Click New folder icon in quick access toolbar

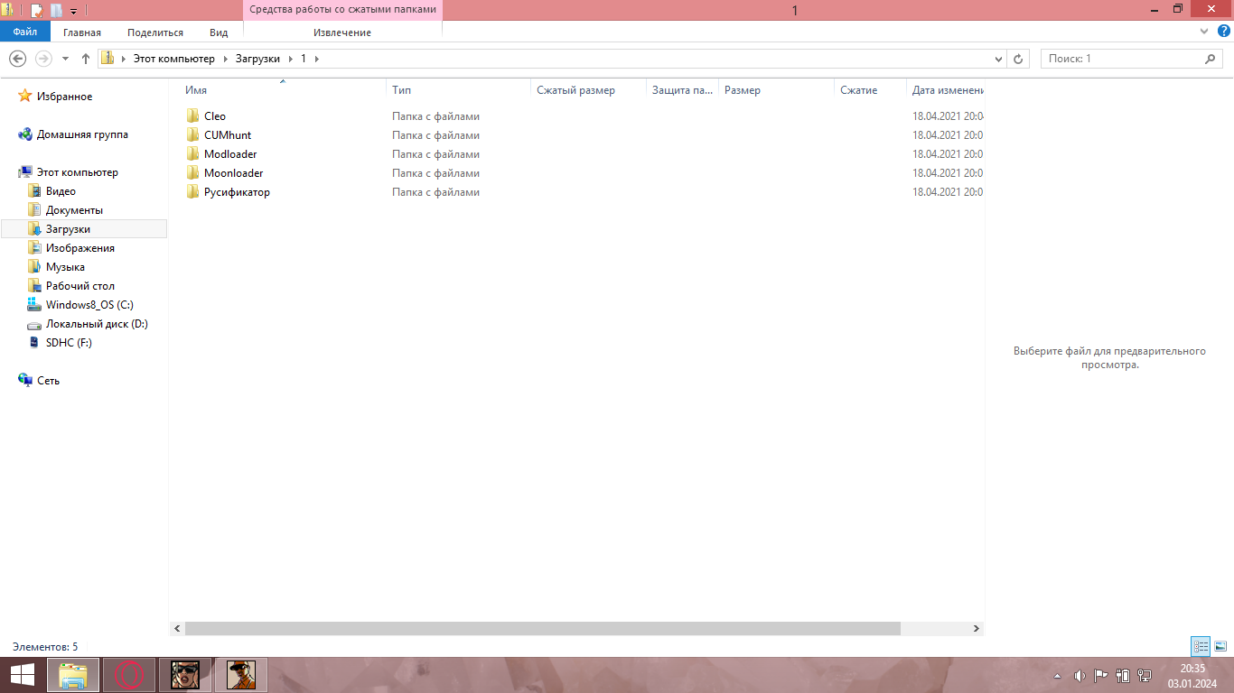coord(57,11)
